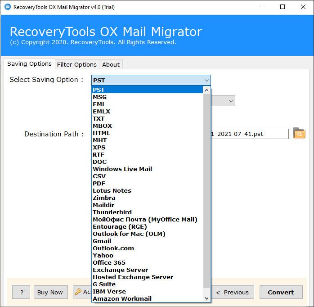Screen dimensions: 314x307
Task: Click the RecoveryTools app icon in title bar
Action: [8, 7]
